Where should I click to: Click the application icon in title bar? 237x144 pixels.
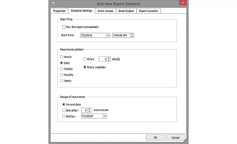[53, 4]
